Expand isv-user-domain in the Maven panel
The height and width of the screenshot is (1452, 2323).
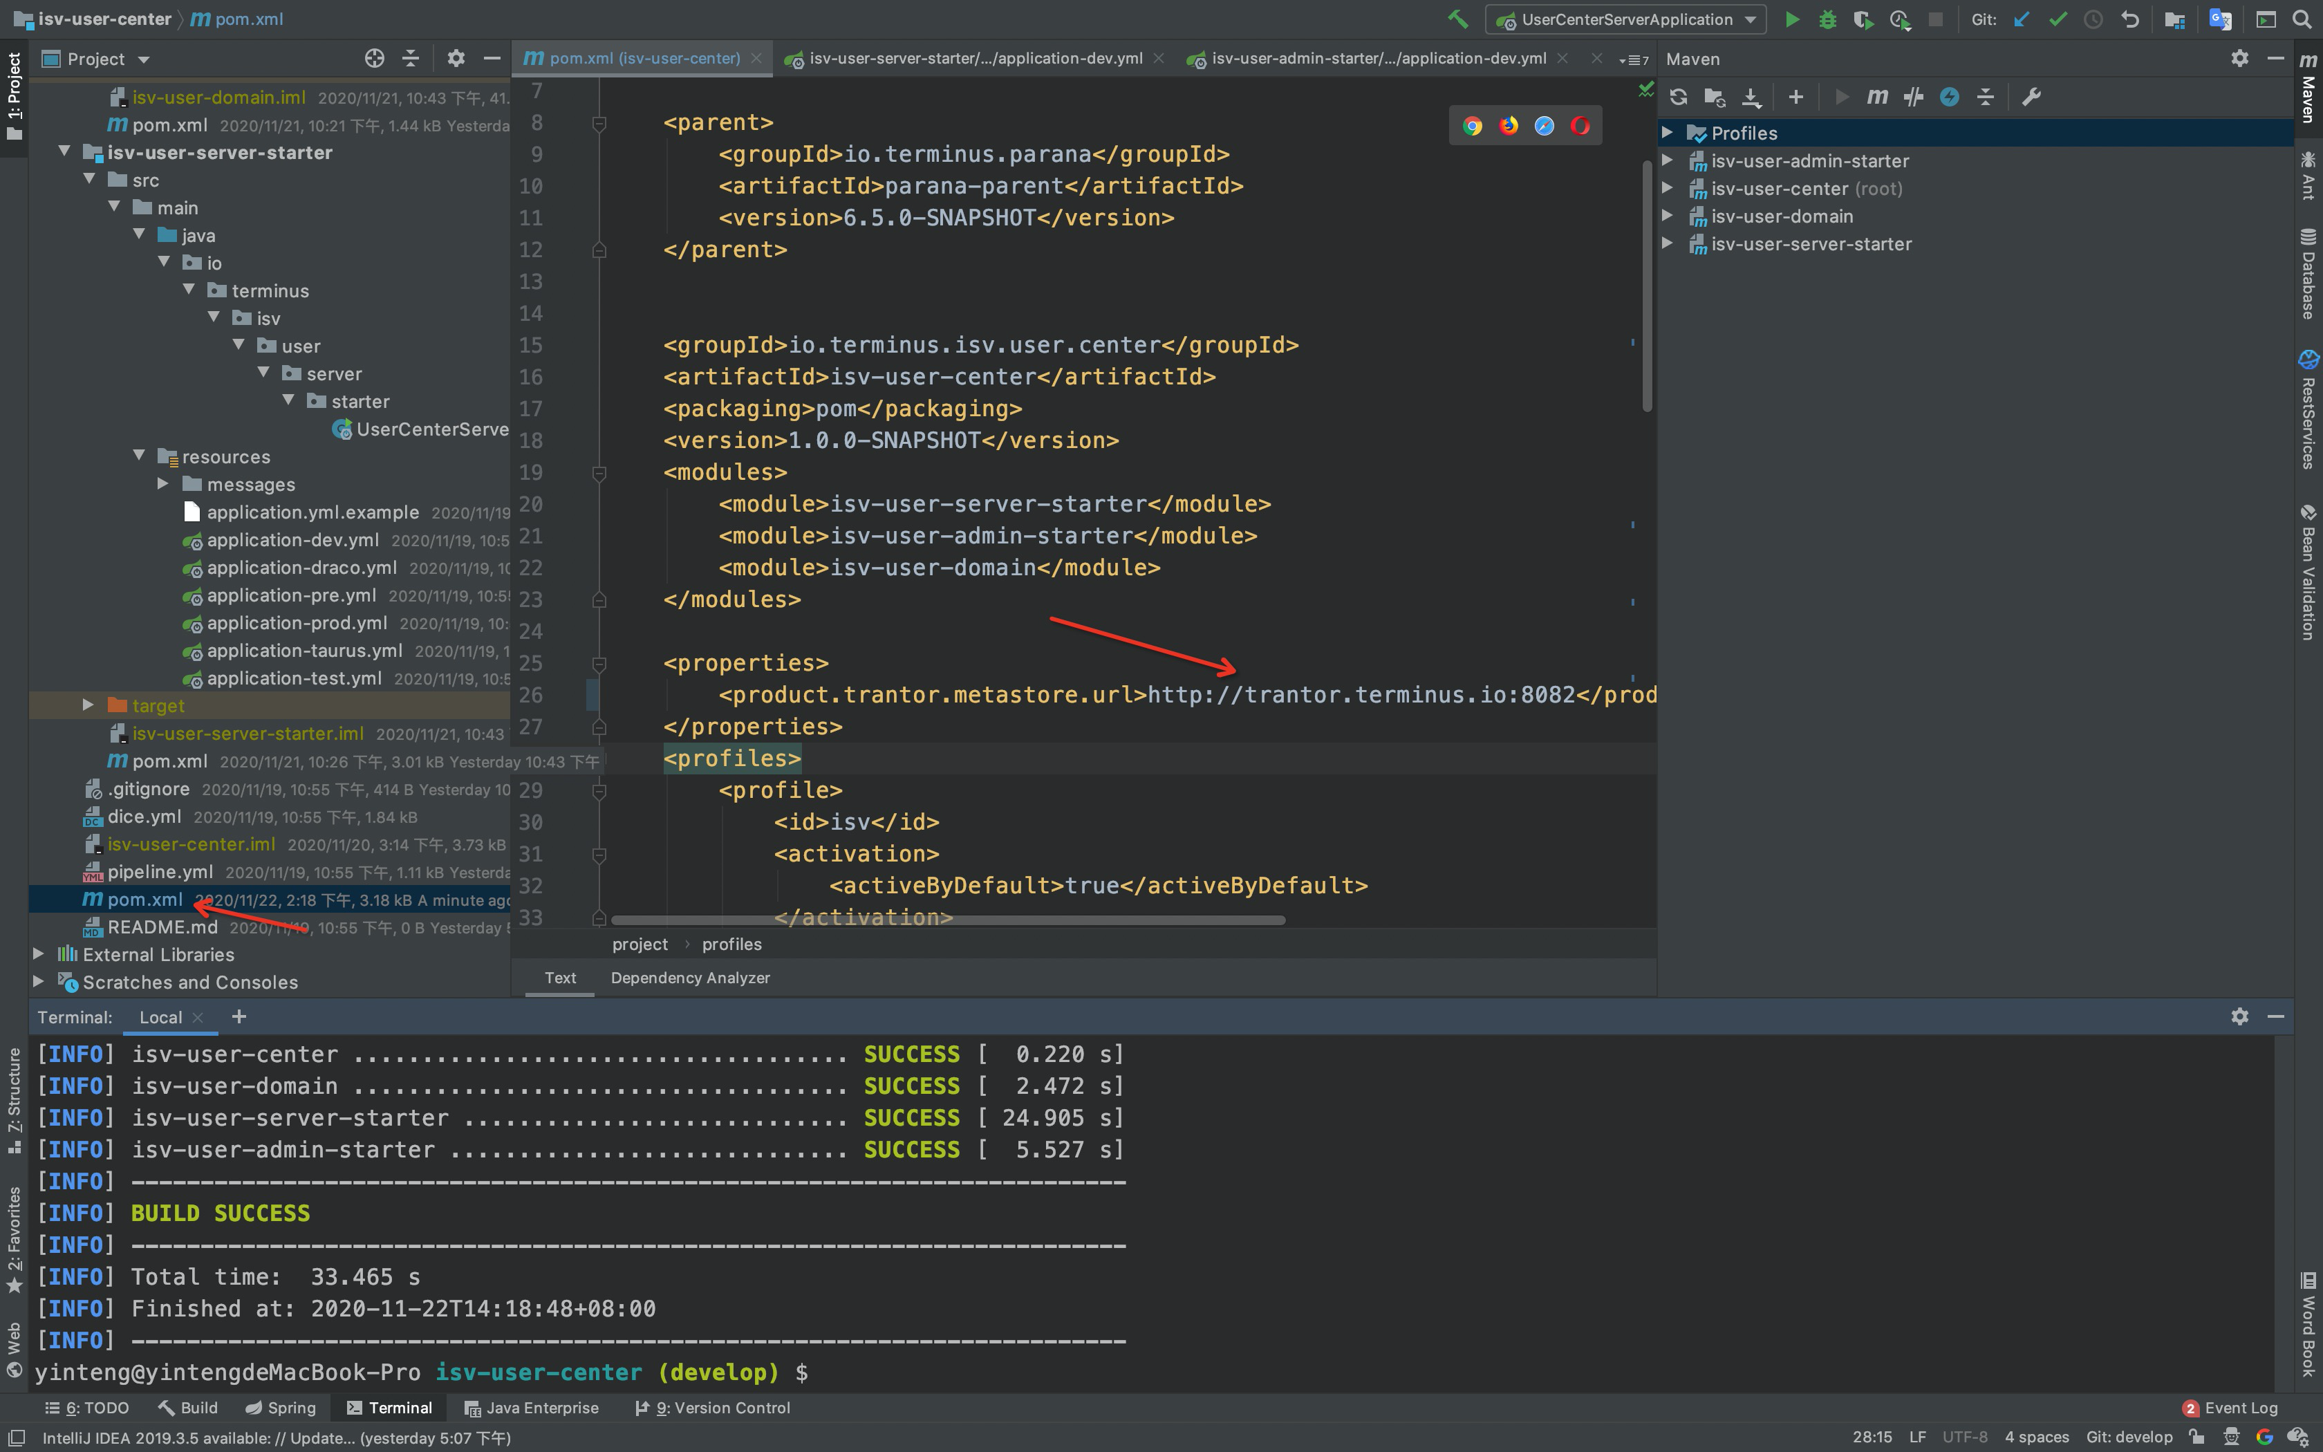[1668, 216]
